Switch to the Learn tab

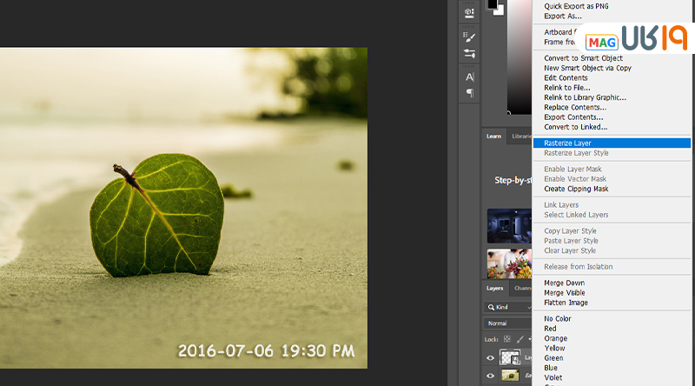[493, 136]
